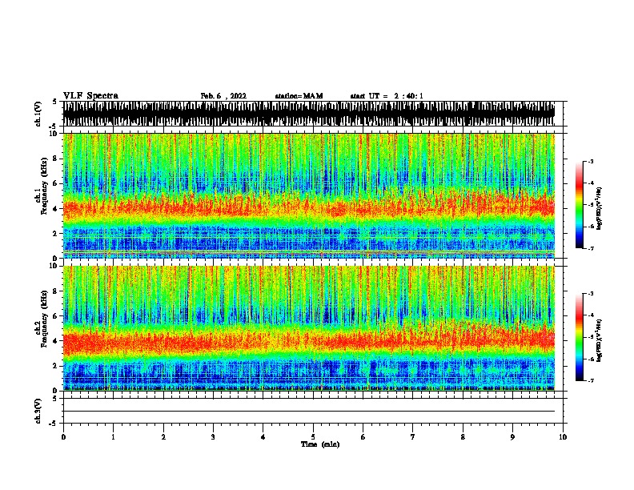Click the frequency tick "8" on ch.1 axis

[x=56, y=159]
